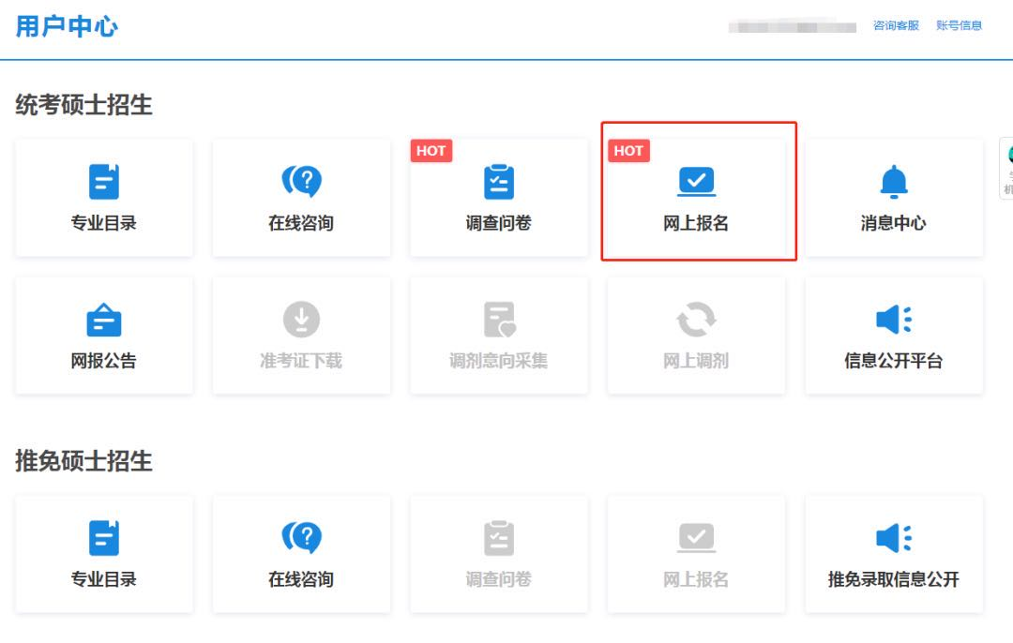
Task: Open 推免录取信息公开 in 推免硕士招生 section
Action: (x=893, y=554)
